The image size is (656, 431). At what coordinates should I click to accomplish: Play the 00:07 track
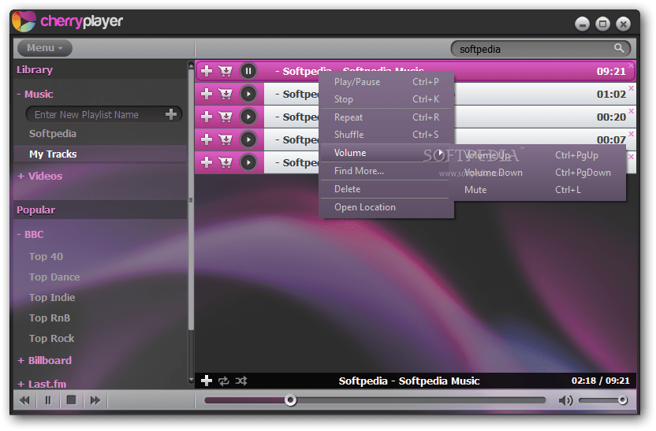coord(248,139)
